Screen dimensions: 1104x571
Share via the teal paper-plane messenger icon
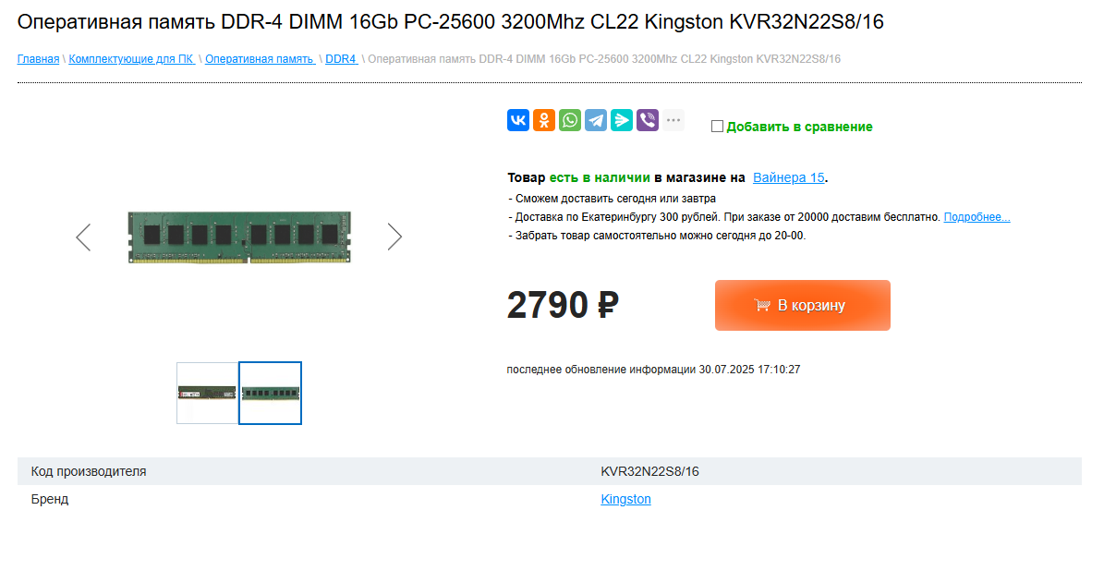622,120
